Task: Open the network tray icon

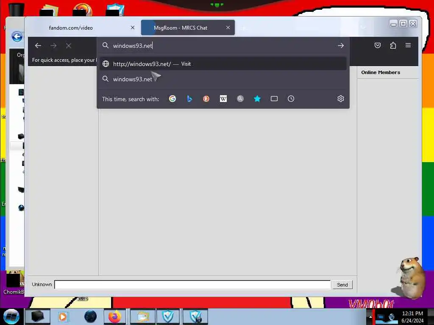Action: click(381, 317)
